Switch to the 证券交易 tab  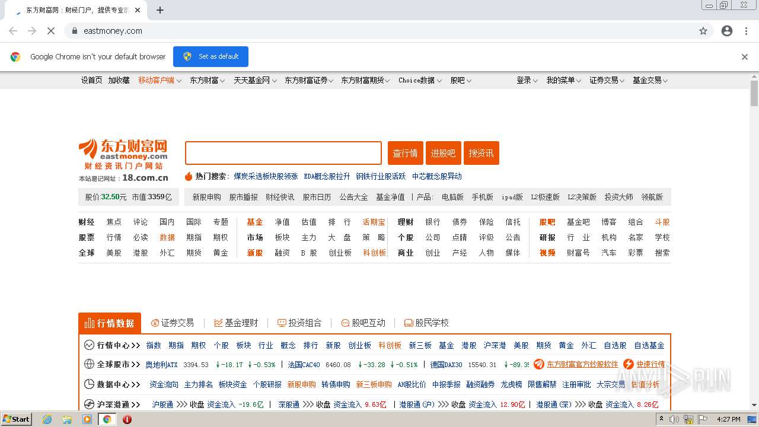point(173,323)
